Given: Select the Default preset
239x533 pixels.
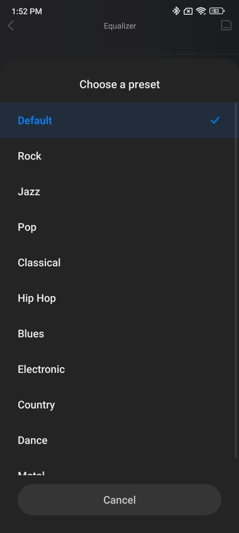Looking at the screenshot, I should pyautogui.click(x=119, y=120).
